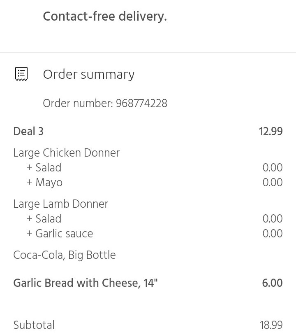Open the Deal 3 item
The image size is (296, 333).
coord(28,131)
